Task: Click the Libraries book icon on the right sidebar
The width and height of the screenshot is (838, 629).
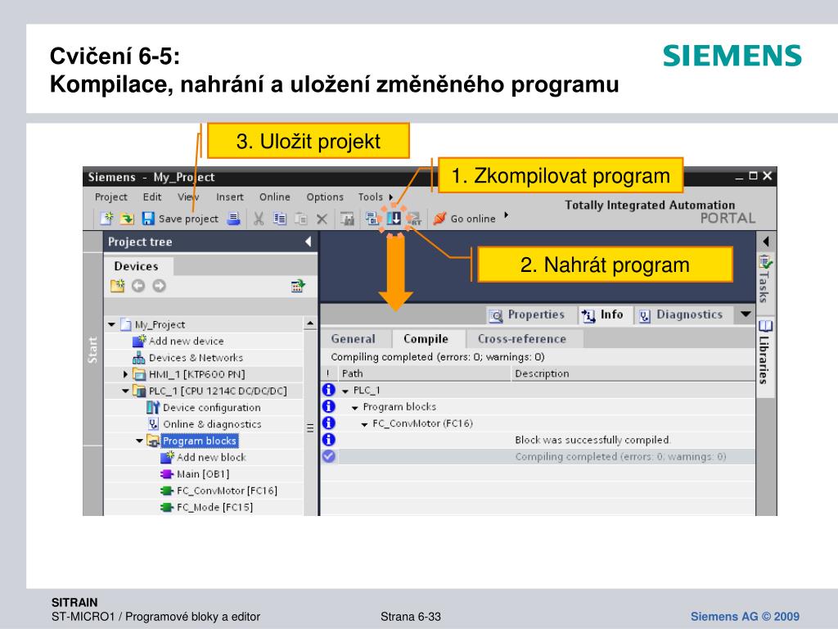Action: click(765, 325)
